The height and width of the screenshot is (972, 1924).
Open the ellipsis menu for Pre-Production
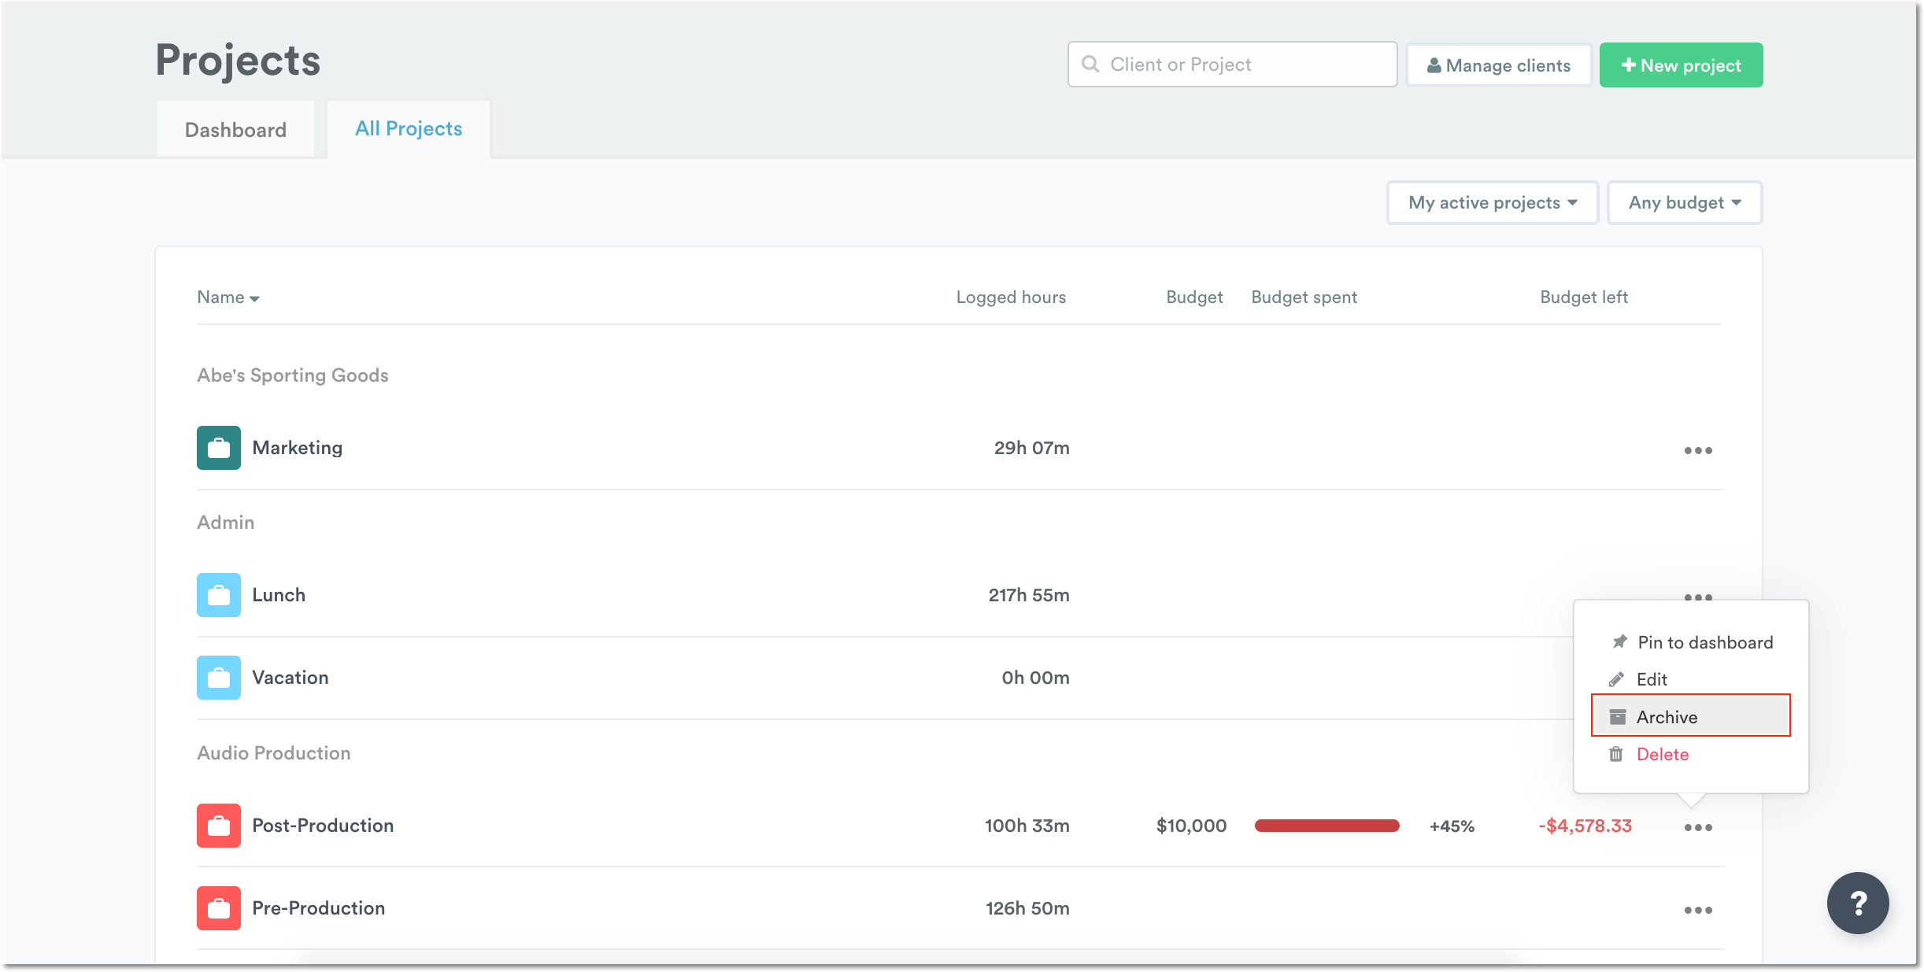[1698, 909]
